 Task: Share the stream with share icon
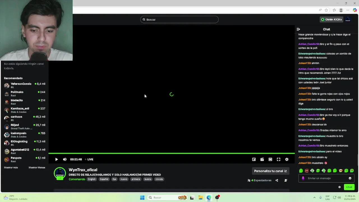pos(277,180)
